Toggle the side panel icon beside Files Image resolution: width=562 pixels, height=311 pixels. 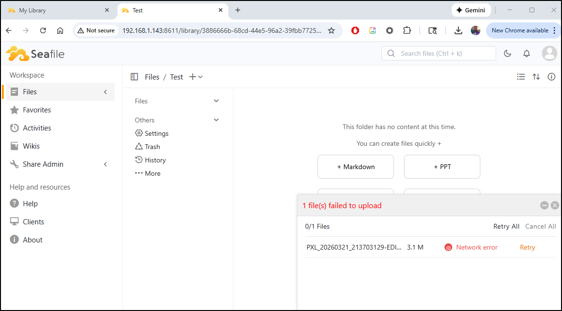[x=134, y=77]
